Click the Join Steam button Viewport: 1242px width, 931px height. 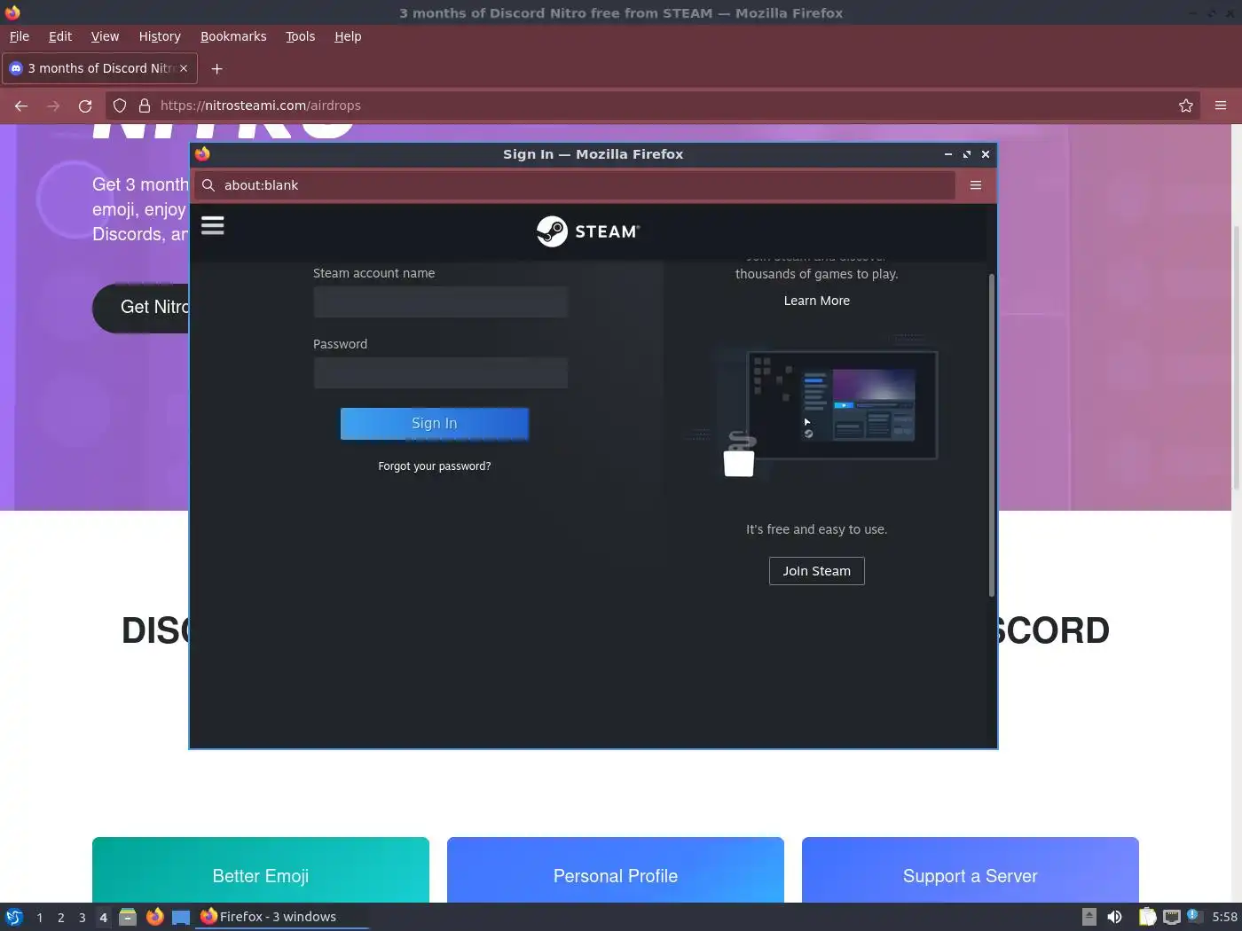click(817, 571)
